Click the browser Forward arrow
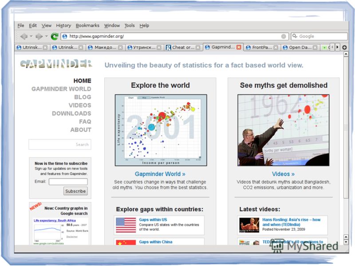 (39, 36)
